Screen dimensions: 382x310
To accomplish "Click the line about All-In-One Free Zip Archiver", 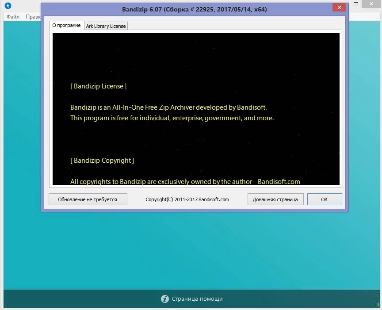I will tap(168, 107).
